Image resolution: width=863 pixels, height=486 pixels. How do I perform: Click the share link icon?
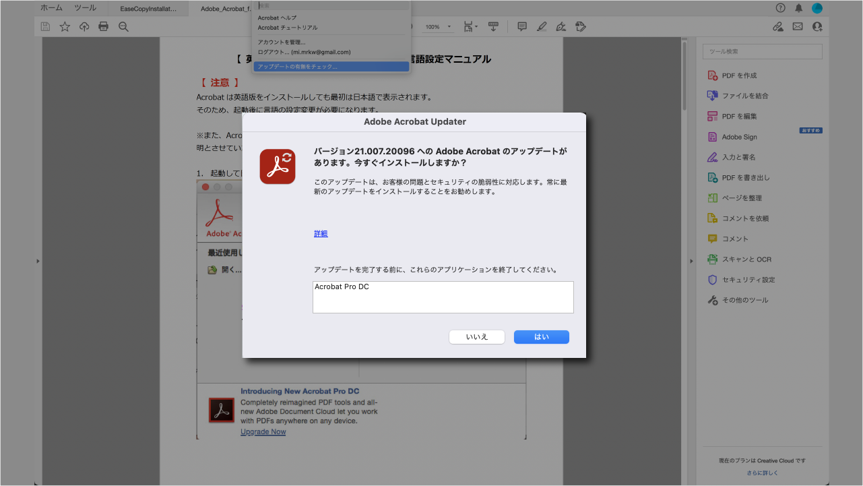coord(777,26)
